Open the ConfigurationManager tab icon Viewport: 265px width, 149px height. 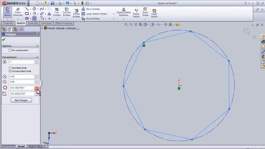click(15, 29)
